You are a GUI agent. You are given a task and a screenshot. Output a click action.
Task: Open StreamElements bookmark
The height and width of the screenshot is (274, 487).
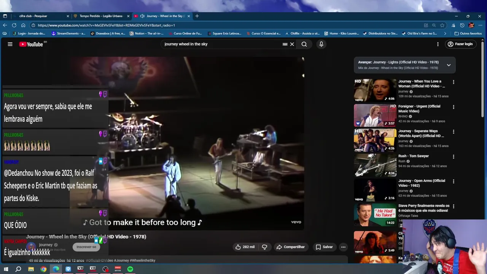[x=68, y=33]
